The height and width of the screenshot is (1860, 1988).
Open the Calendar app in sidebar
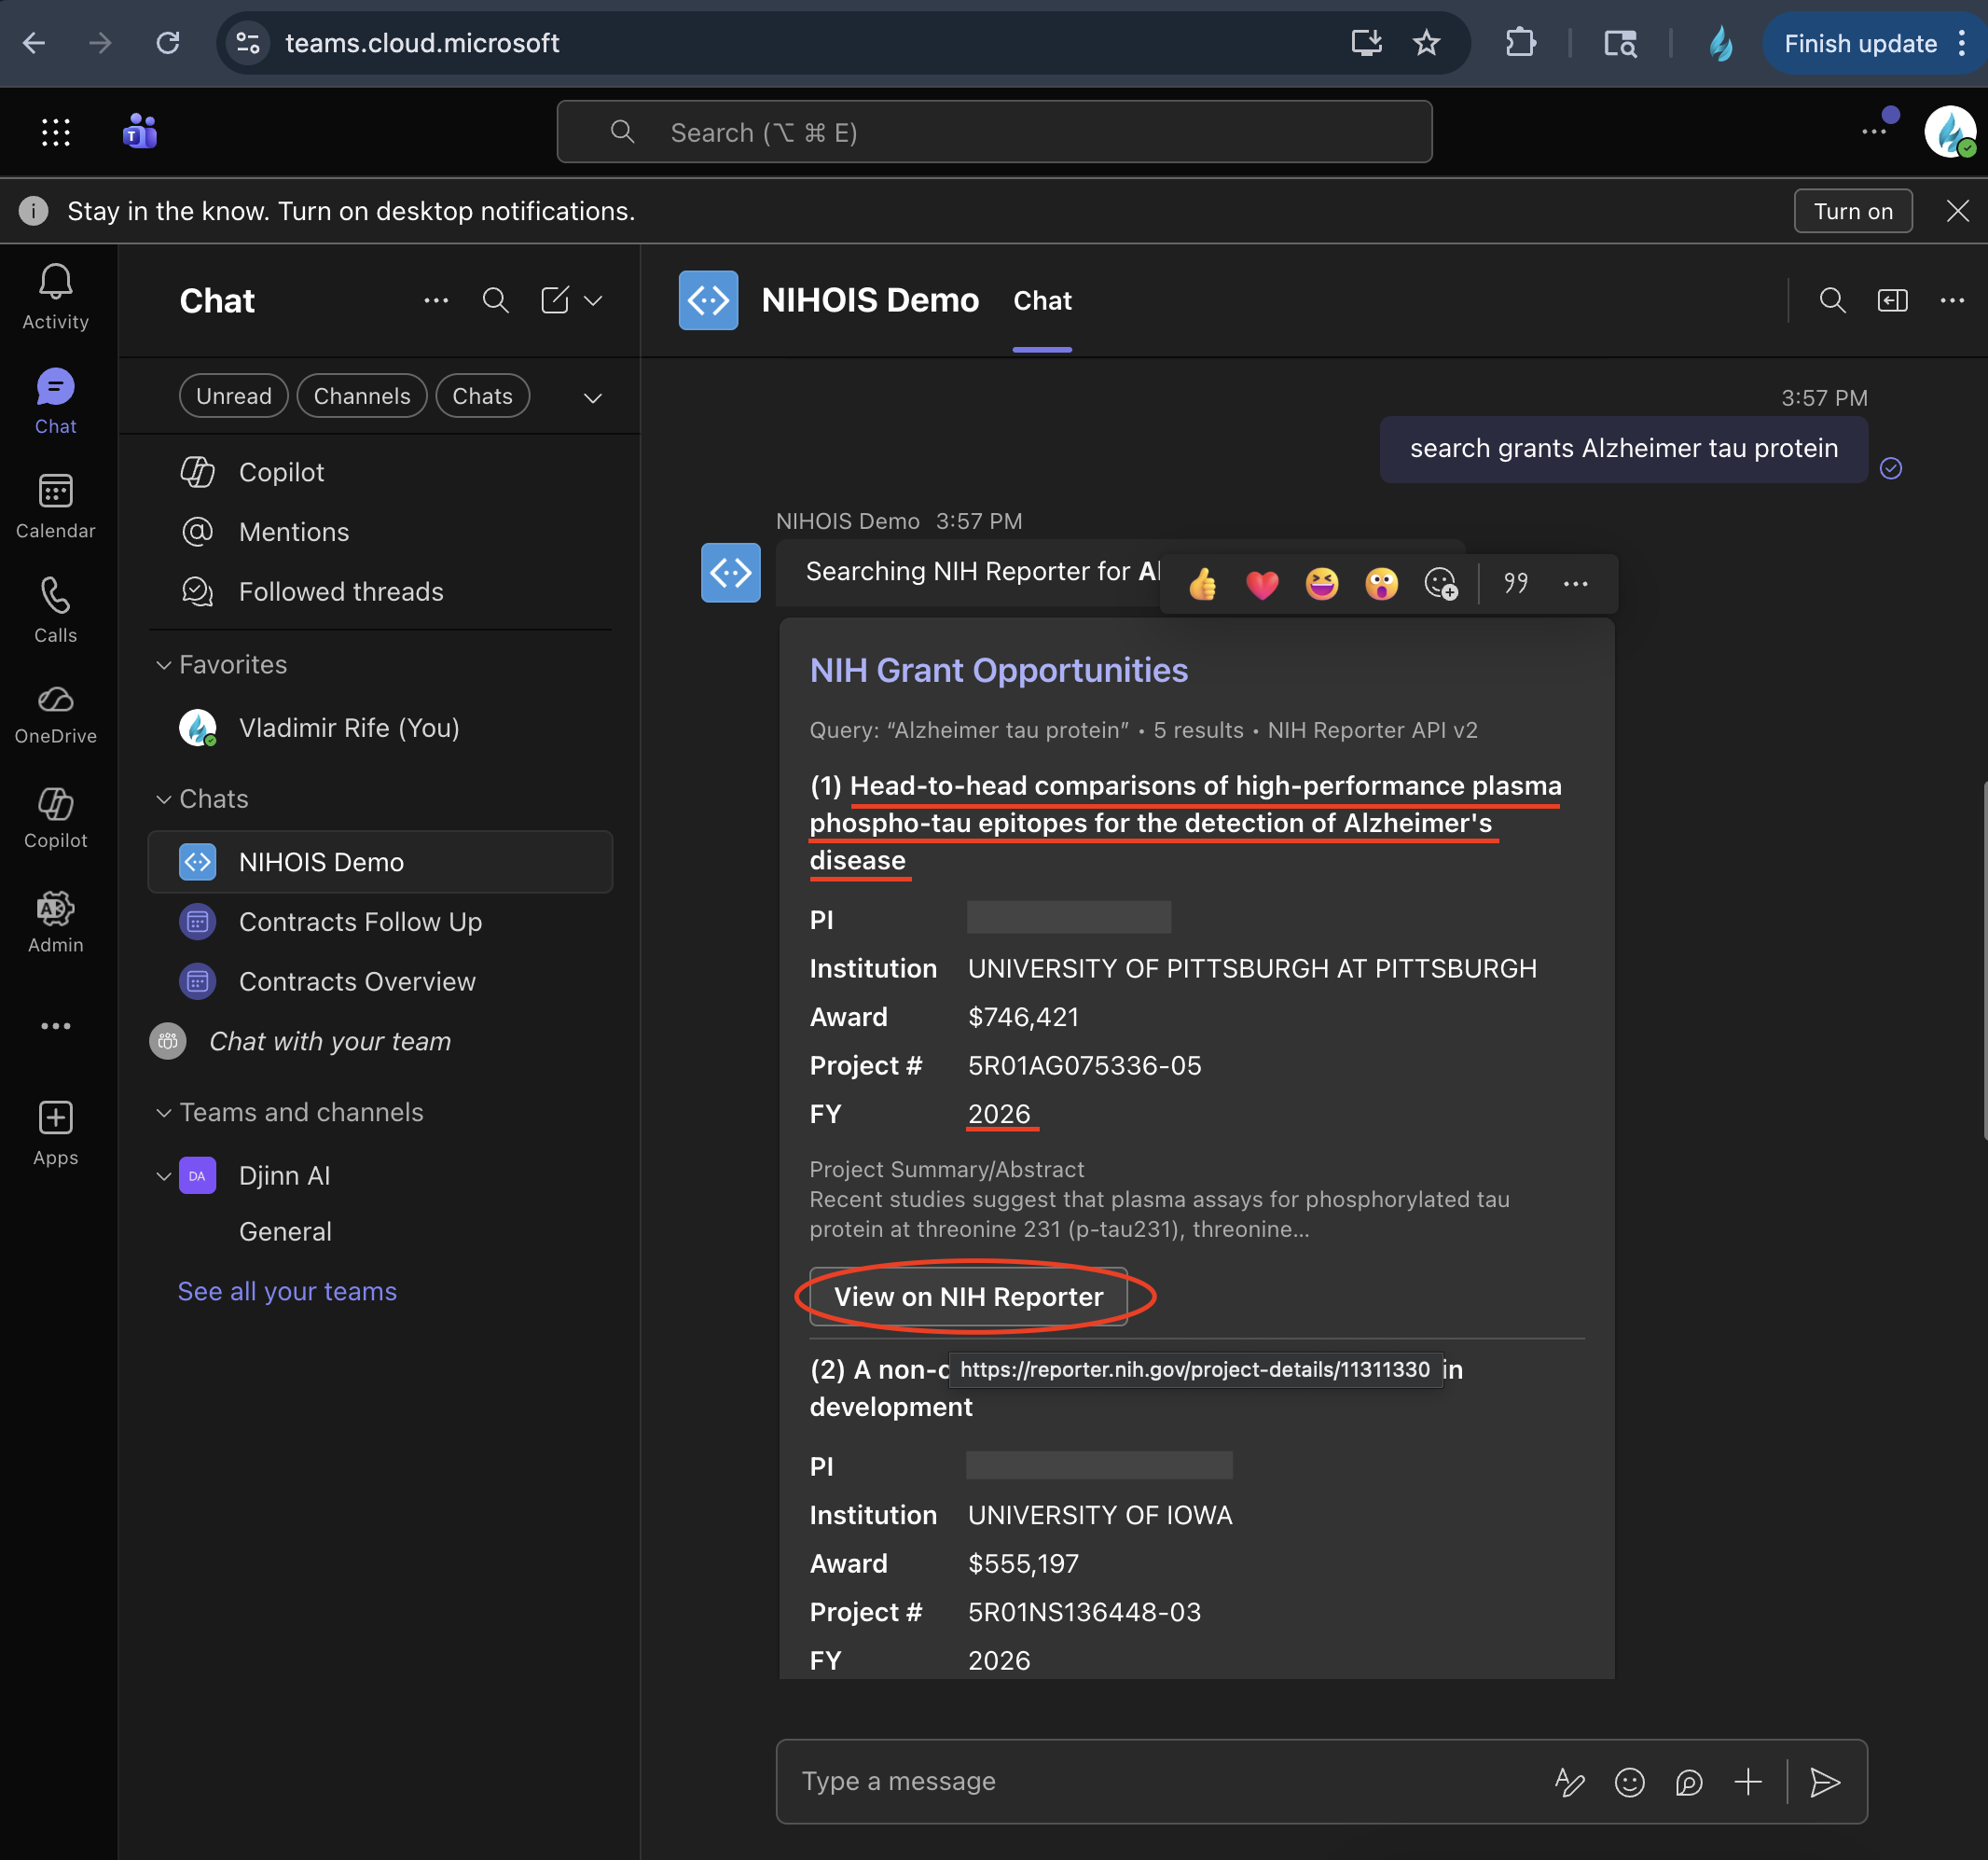point(56,506)
